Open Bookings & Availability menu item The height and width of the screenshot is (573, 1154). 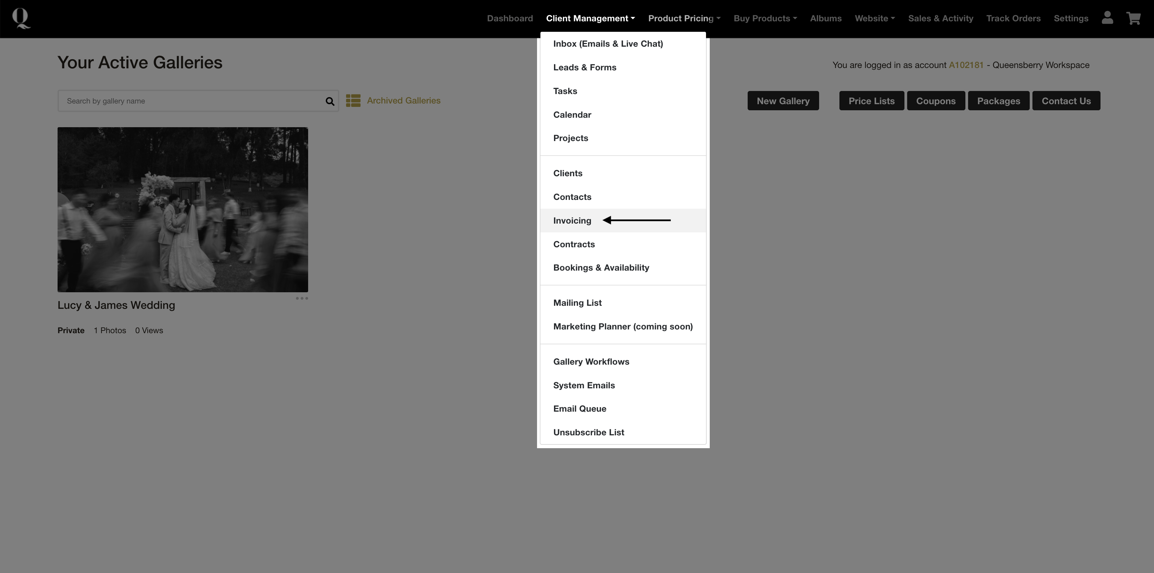click(x=601, y=268)
